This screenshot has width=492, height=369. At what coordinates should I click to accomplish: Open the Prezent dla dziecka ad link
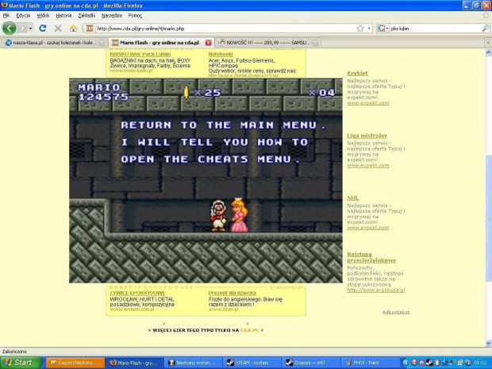click(x=233, y=293)
